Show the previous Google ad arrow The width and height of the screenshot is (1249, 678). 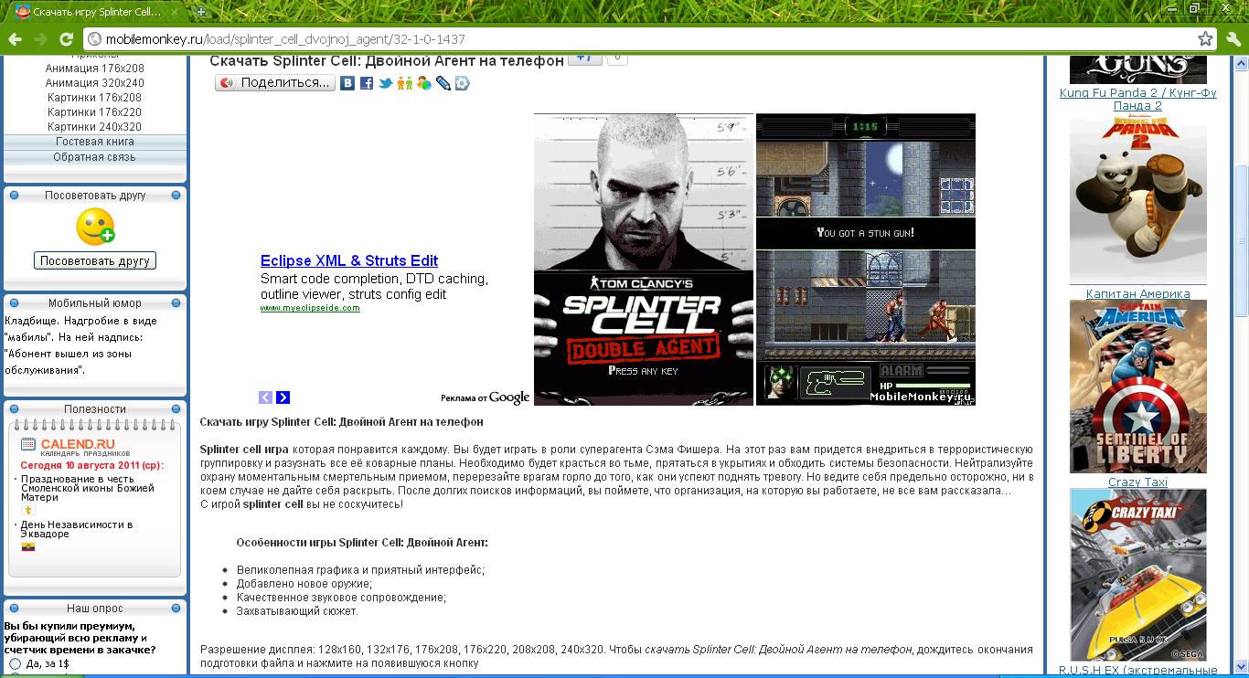[265, 397]
